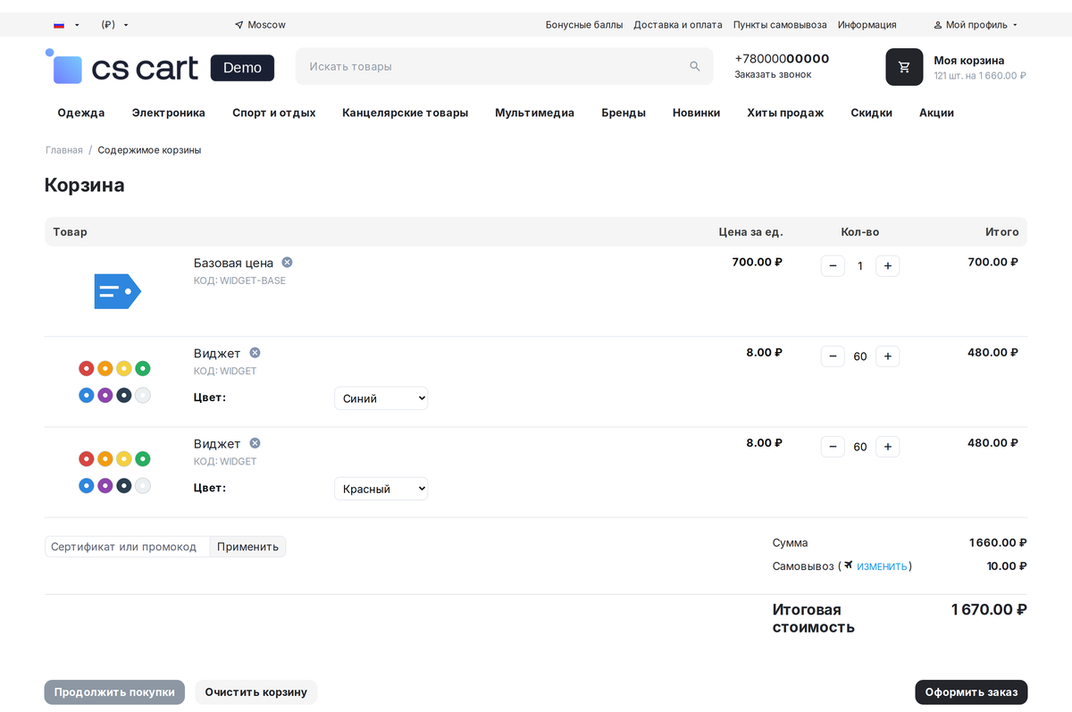Image resolution: width=1072 pixels, height=712 pixels.
Task: Open Мой профиль account menu
Action: pos(976,25)
